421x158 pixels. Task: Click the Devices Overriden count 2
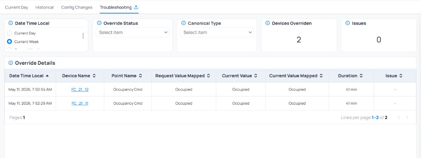[299, 40]
